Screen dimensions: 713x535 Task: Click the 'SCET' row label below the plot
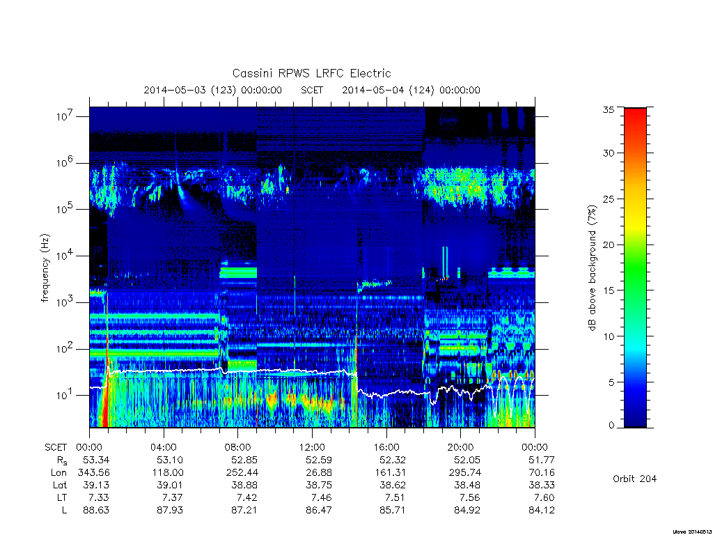pyautogui.click(x=56, y=447)
